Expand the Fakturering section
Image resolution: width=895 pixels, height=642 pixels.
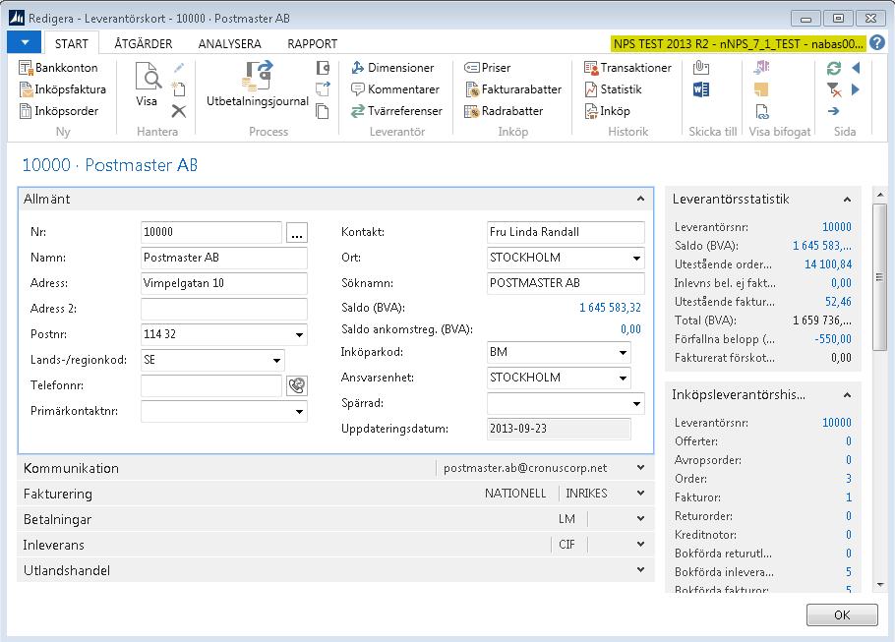(640, 494)
